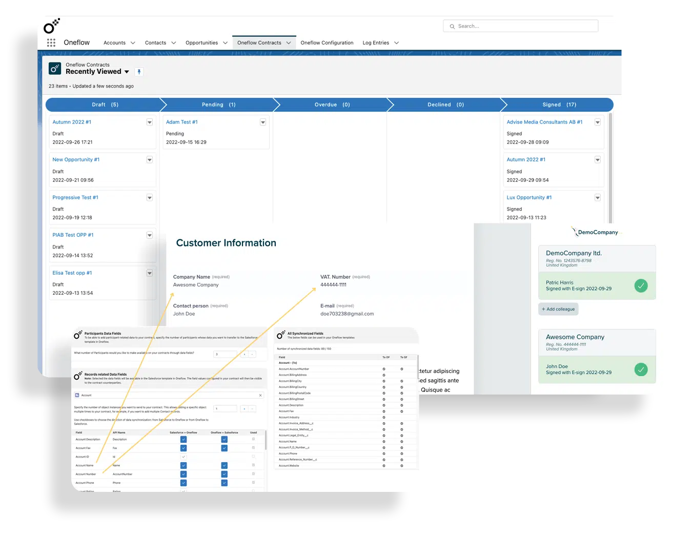Click To OF status dot for Account.Fax
692x538 pixels.
(x=384, y=411)
